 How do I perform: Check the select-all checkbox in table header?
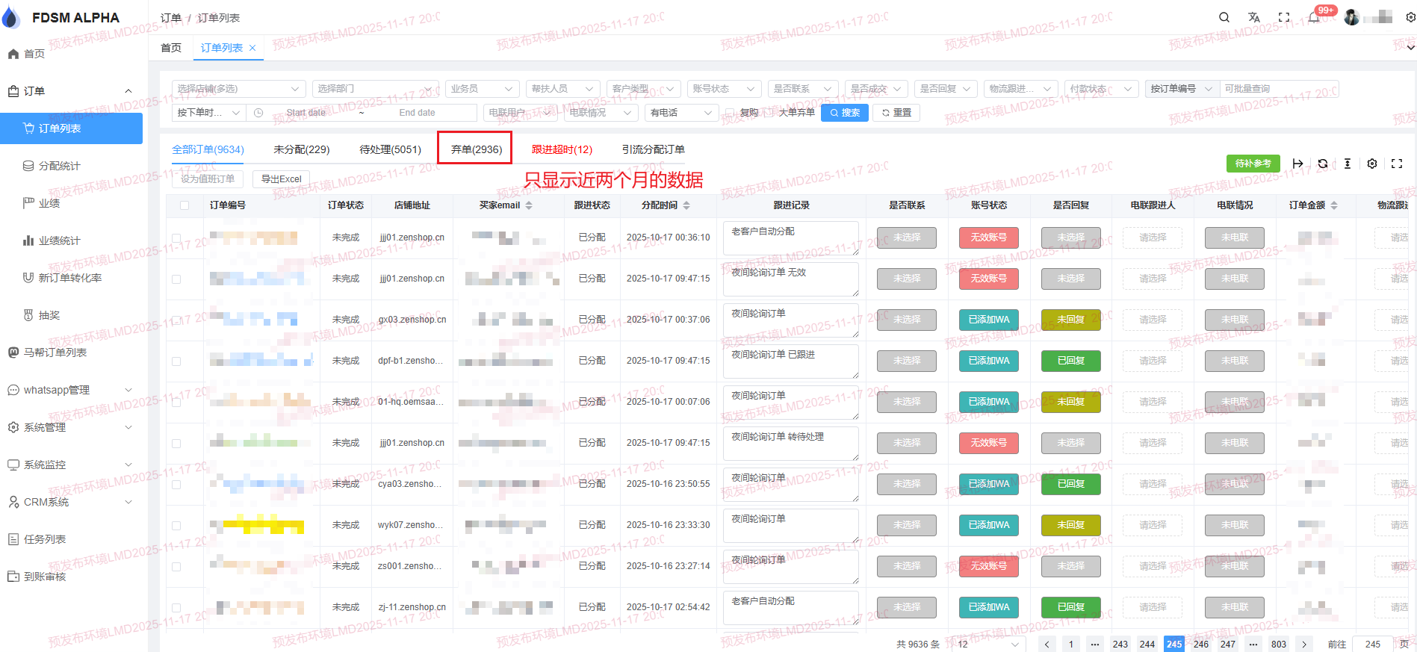tap(185, 205)
